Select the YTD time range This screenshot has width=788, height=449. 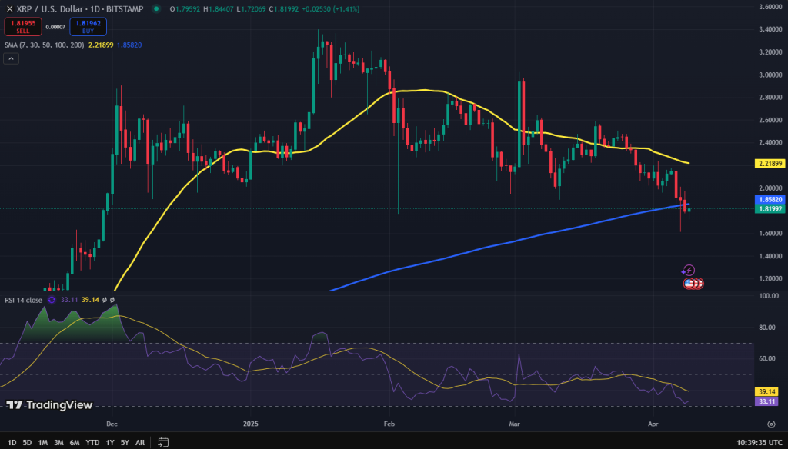pyautogui.click(x=92, y=443)
